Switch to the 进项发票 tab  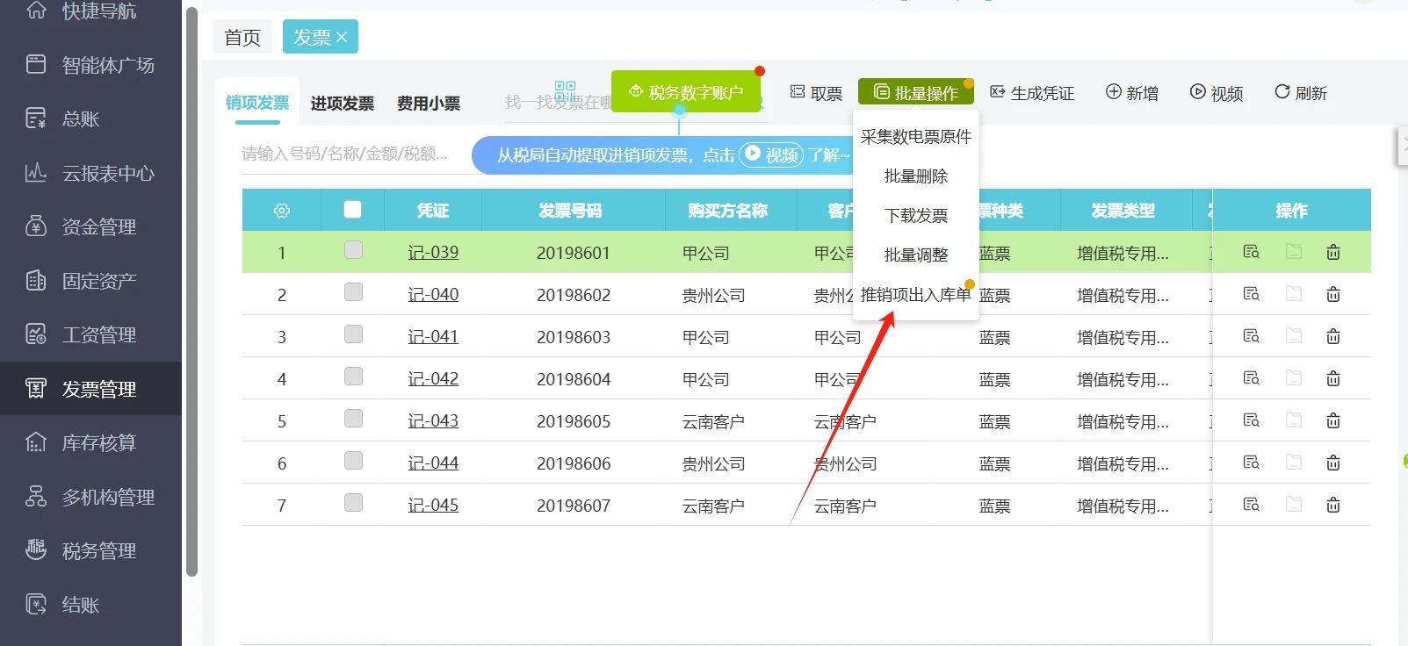342,104
